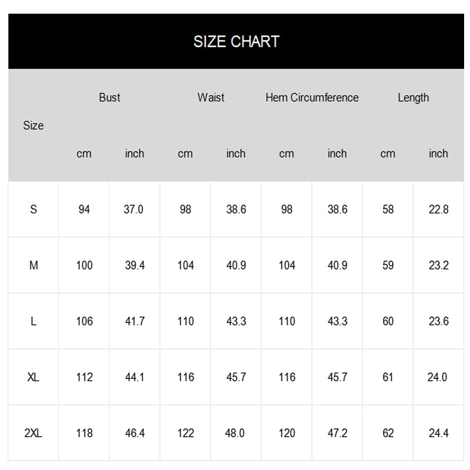Select the Length column header

[x=413, y=98]
